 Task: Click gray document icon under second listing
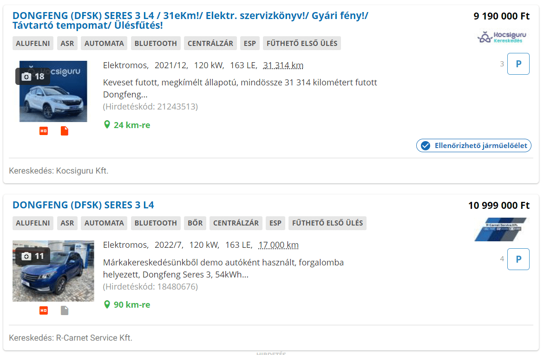[x=65, y=310]
